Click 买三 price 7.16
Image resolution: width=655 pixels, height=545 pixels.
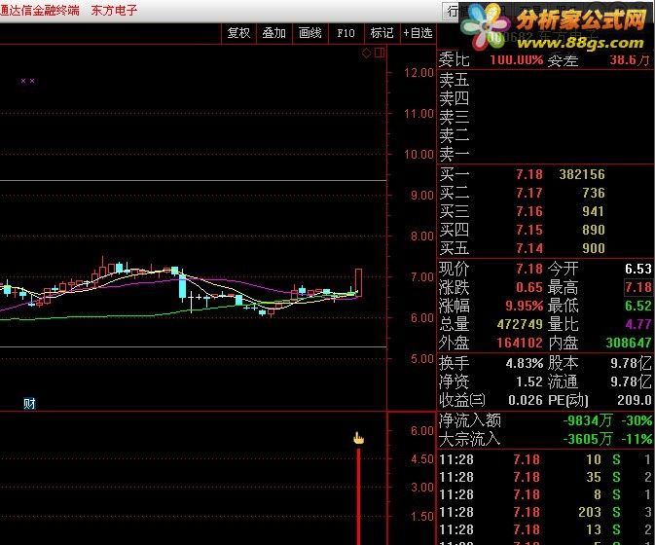528,211
